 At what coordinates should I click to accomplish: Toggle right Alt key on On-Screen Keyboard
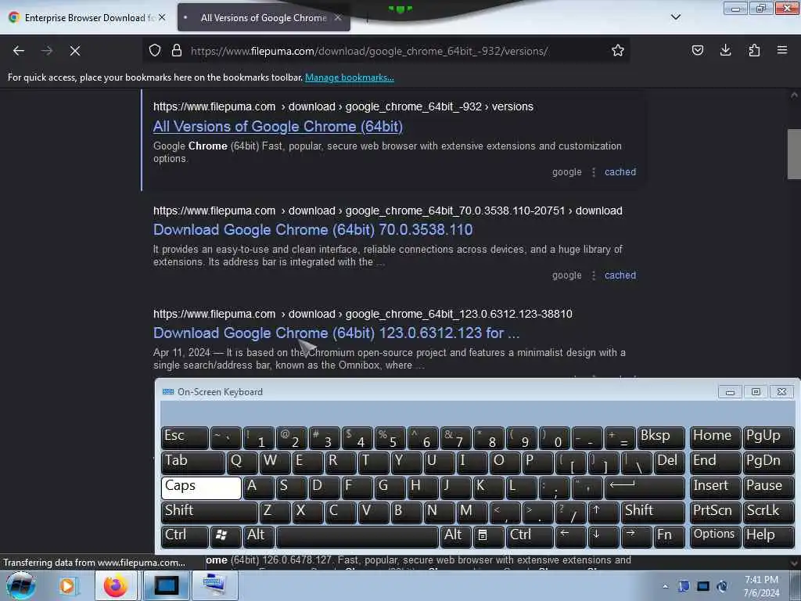456,536
